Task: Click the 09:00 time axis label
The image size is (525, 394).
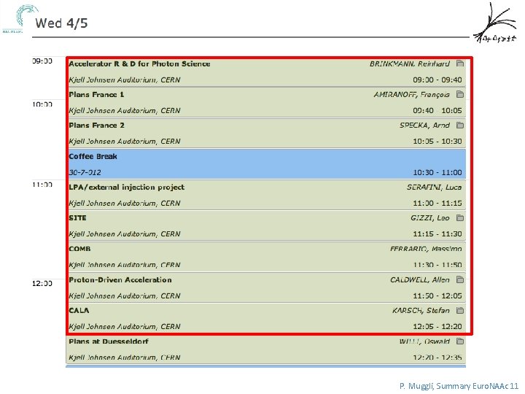Action: tap(42, 61)
